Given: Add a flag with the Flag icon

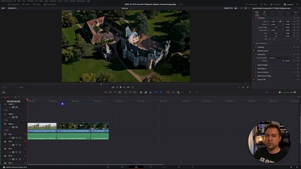Looking at the screenshot, I should tap(156, 92).
